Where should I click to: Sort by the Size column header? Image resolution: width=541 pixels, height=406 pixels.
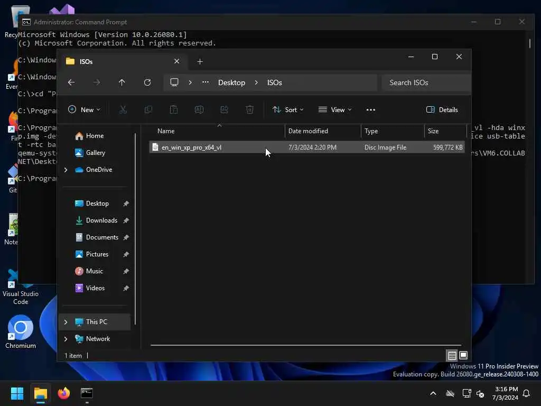coord(445,131)
